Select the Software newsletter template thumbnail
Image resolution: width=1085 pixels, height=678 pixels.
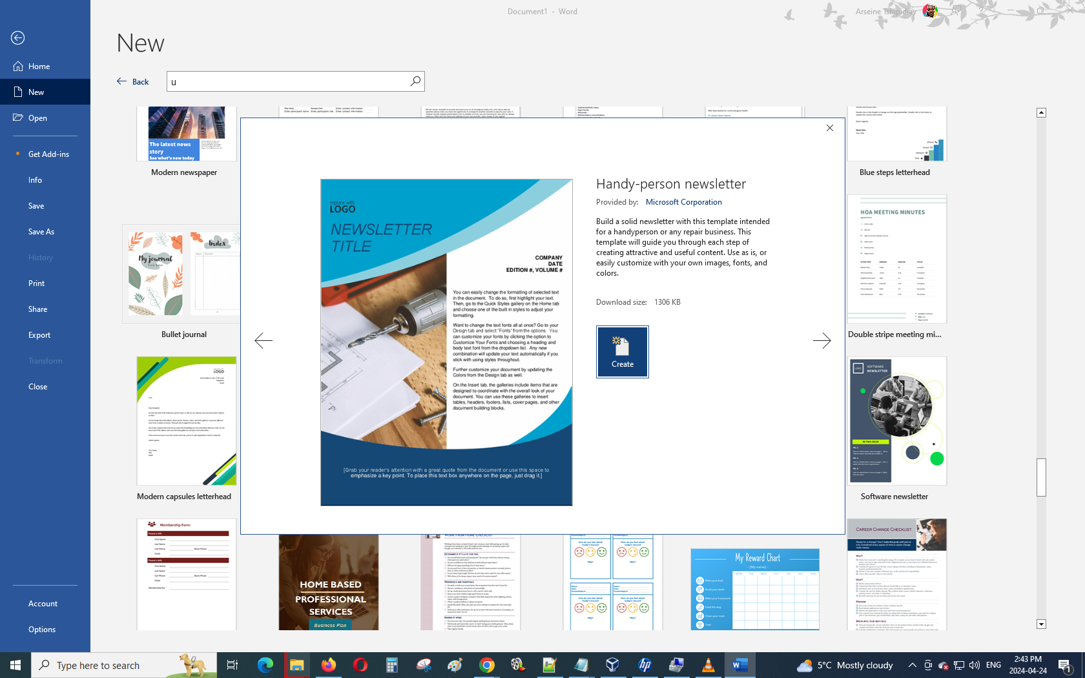[897, 421]
